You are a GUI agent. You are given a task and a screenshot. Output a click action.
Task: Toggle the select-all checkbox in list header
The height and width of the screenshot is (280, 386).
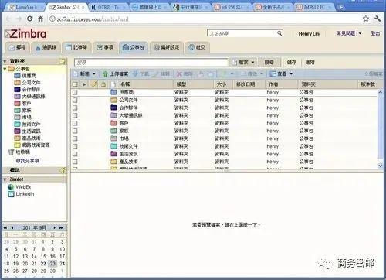(x=75, y=84)
